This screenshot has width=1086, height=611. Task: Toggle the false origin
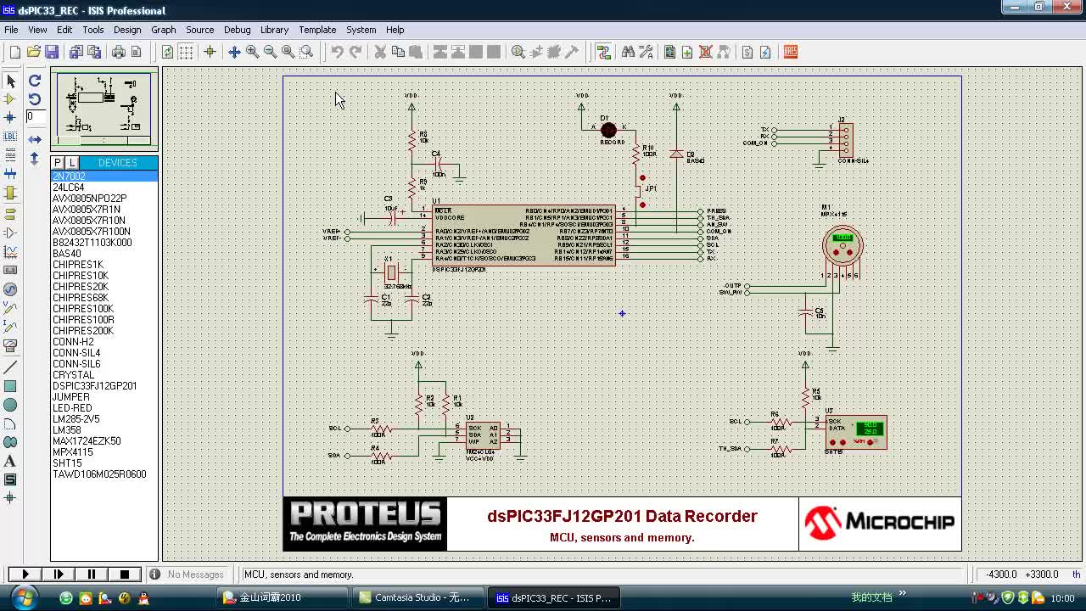click(x=210, y=52)
